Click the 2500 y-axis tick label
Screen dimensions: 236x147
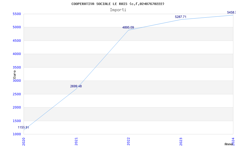point(16,94)
